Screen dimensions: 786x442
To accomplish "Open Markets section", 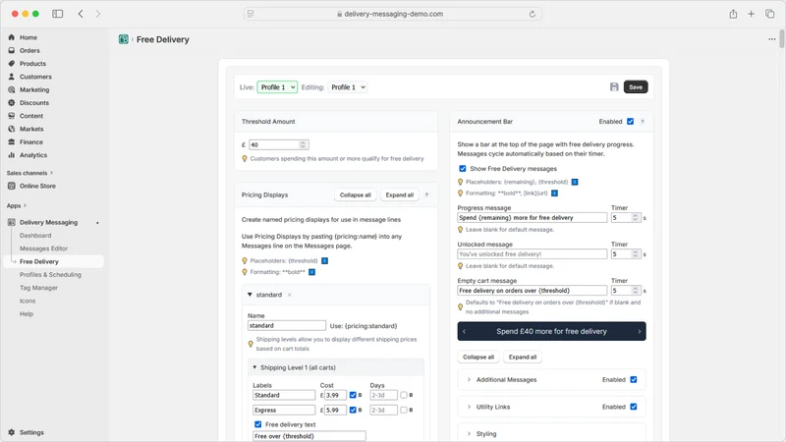I will tap(31, 129).
